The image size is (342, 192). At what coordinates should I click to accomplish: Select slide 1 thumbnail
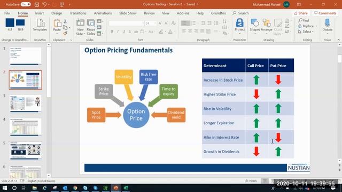pos(26,56)
